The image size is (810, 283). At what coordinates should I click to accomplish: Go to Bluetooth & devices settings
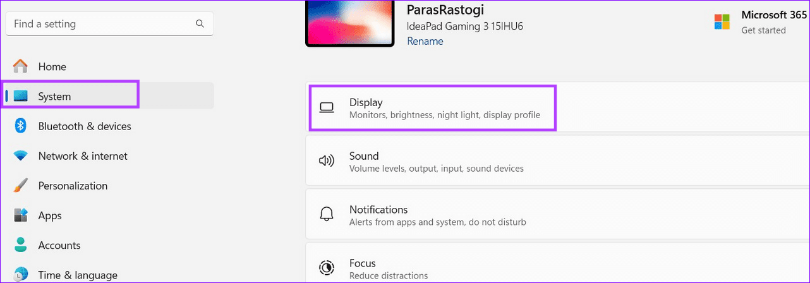[85, 126]
